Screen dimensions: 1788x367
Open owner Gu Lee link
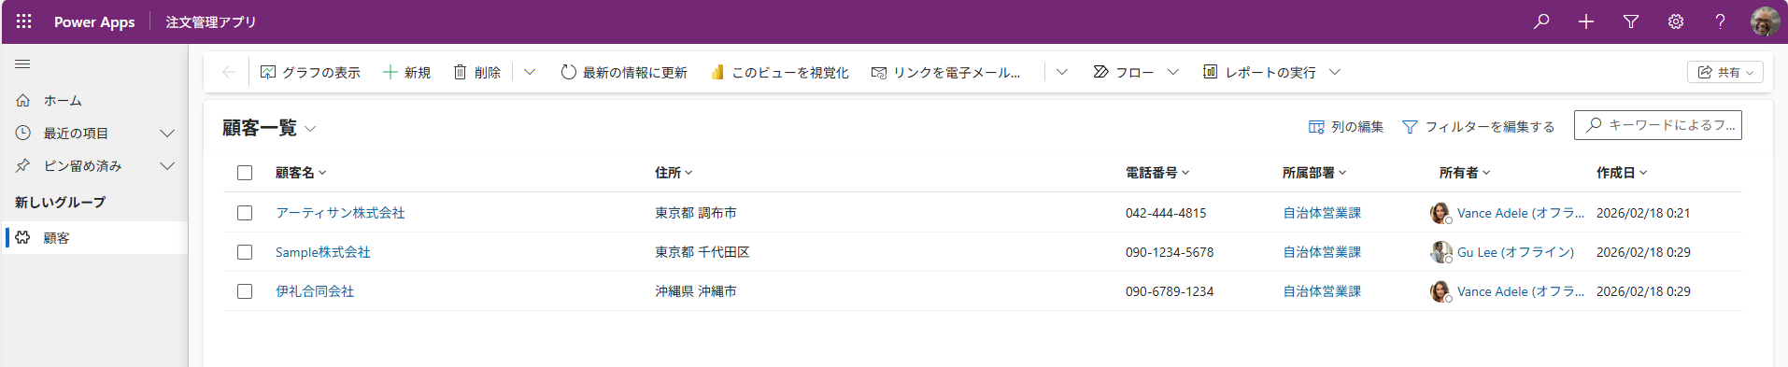[x=1515, y=252]
